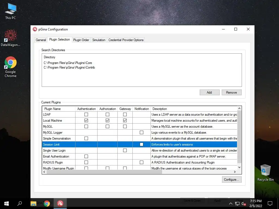
Task: Select the Plugin Selection tab
Action: pos(60,39)
